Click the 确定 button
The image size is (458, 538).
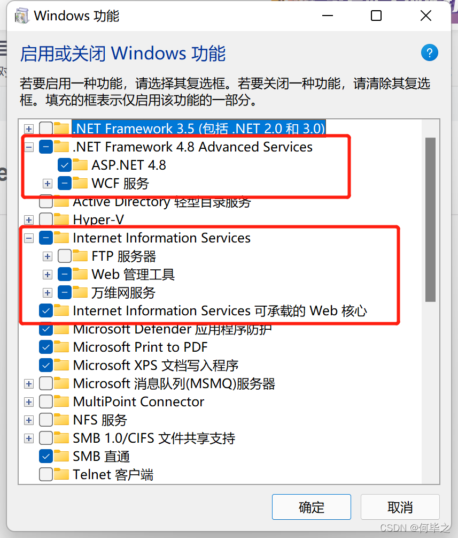tap(312, 507)
